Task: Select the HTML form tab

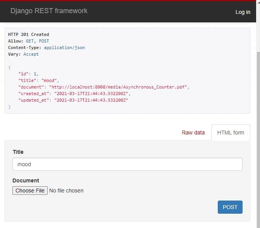Action: [x=231, y=133]
